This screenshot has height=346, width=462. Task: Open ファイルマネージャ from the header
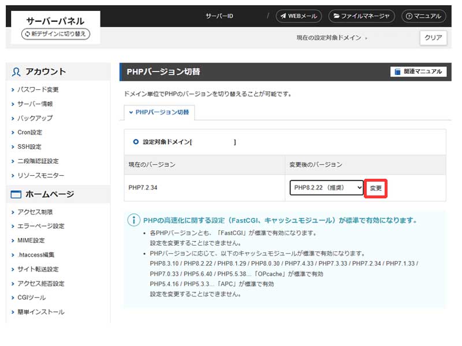pos(362,16)
